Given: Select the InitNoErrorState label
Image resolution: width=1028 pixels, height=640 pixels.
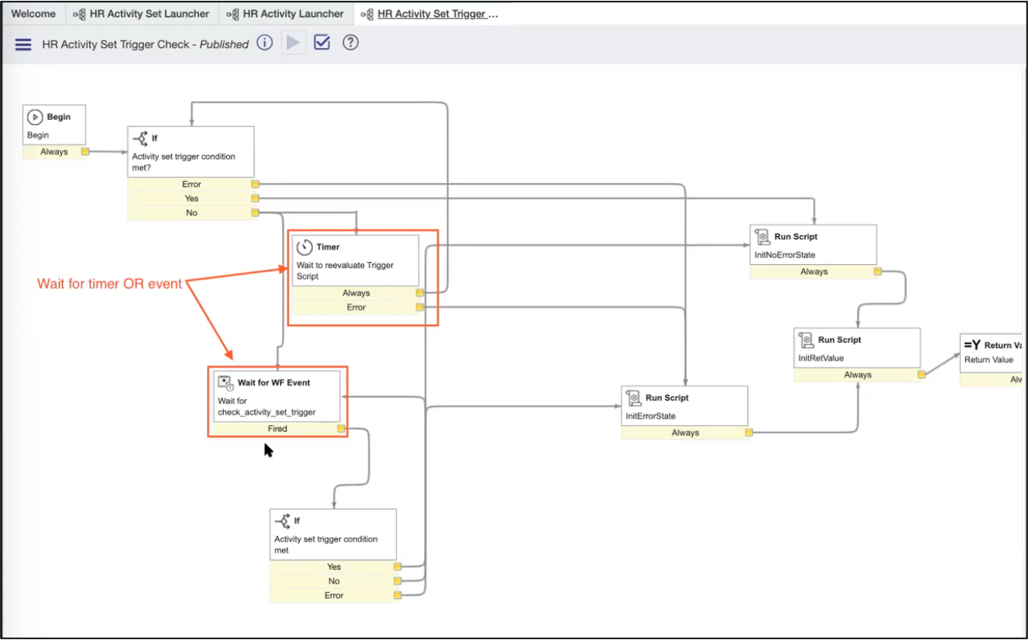Looking at the screenshot, I should click(x=785, y=255).
